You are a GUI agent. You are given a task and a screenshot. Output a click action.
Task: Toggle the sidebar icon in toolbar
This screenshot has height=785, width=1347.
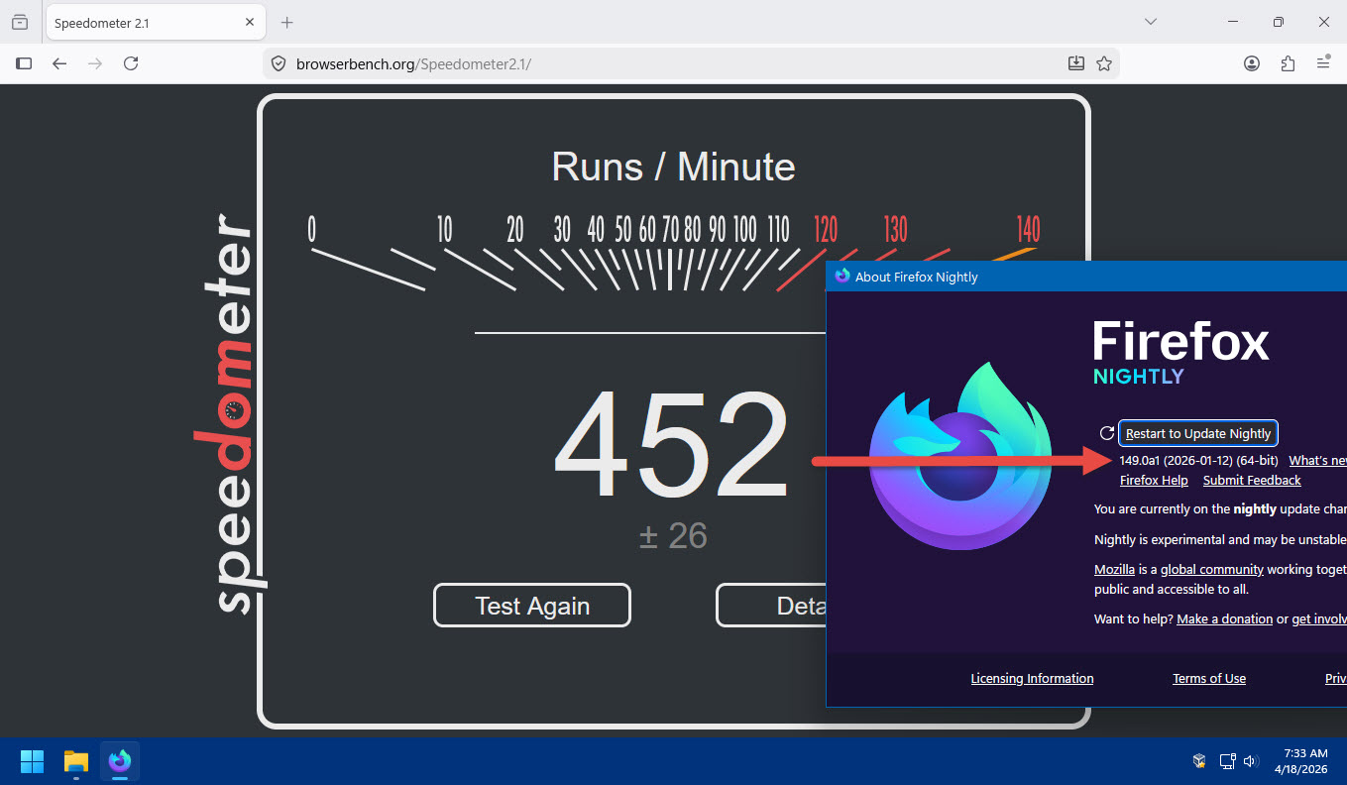pyautogui.click(x=24, y=63)
